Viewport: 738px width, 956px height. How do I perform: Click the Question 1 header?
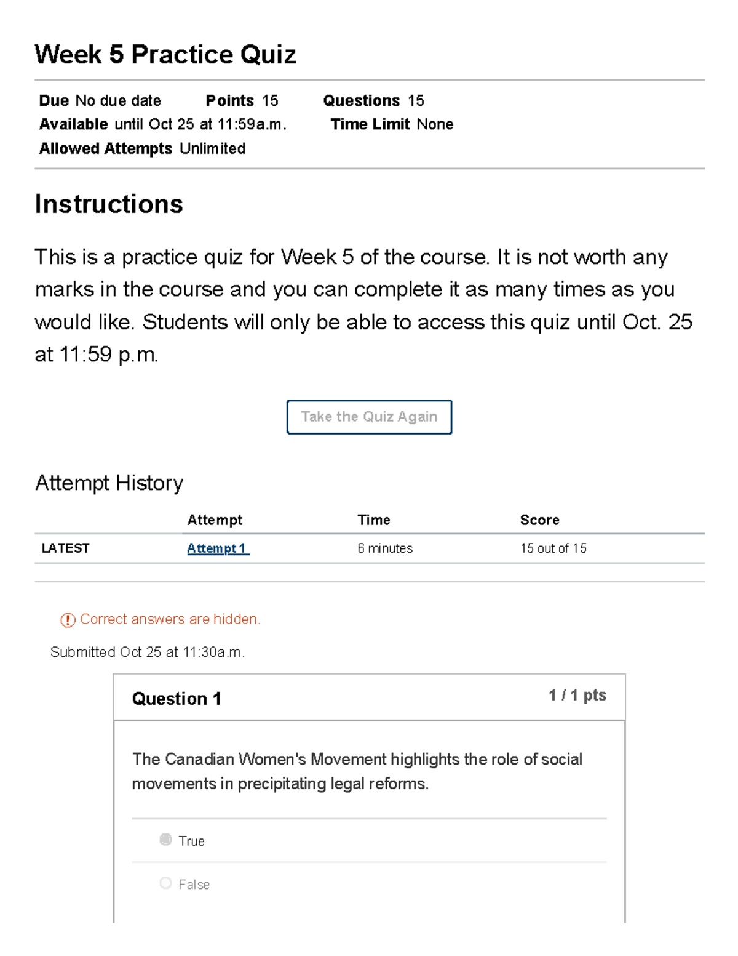click(x=178, y=699)
